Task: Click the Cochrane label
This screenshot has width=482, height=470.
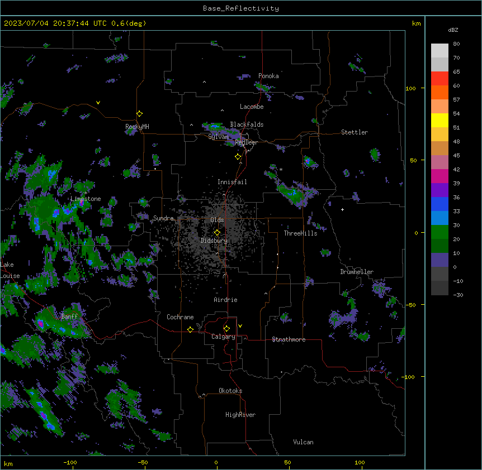Action: pos(180,317)
